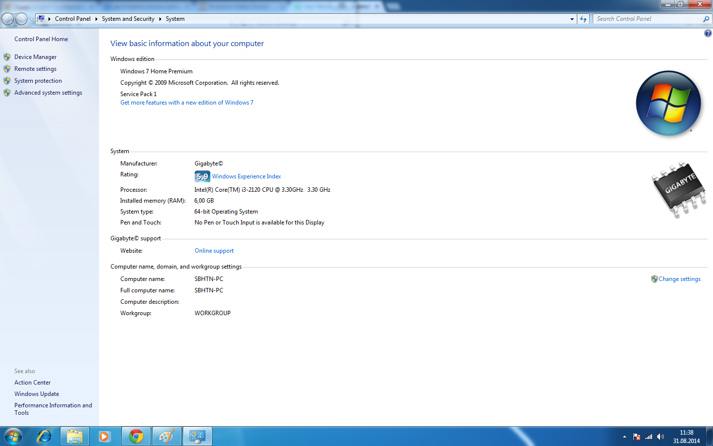This screenshot has width=713, height=446.
Task: Open Windows Explorer folder from taskbar
Action: coord(75,436)
